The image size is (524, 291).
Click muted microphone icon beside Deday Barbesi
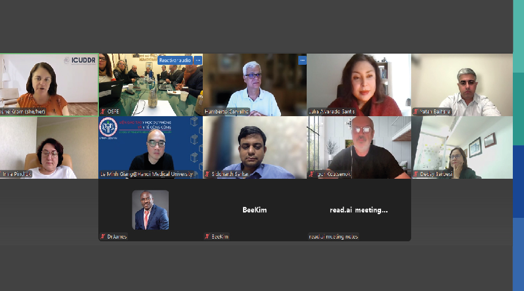[416, 174]
